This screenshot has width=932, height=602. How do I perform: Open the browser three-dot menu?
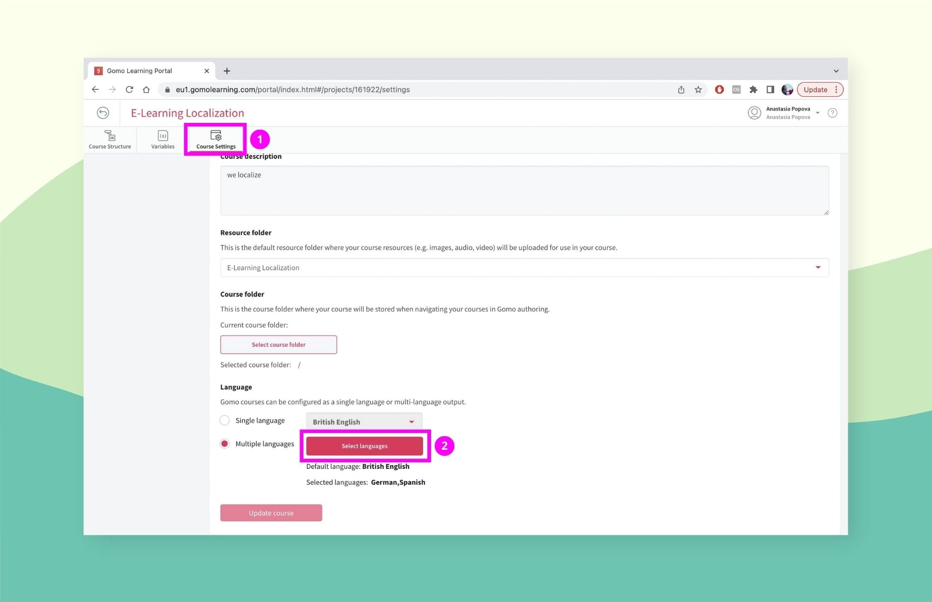click(836, 89)
